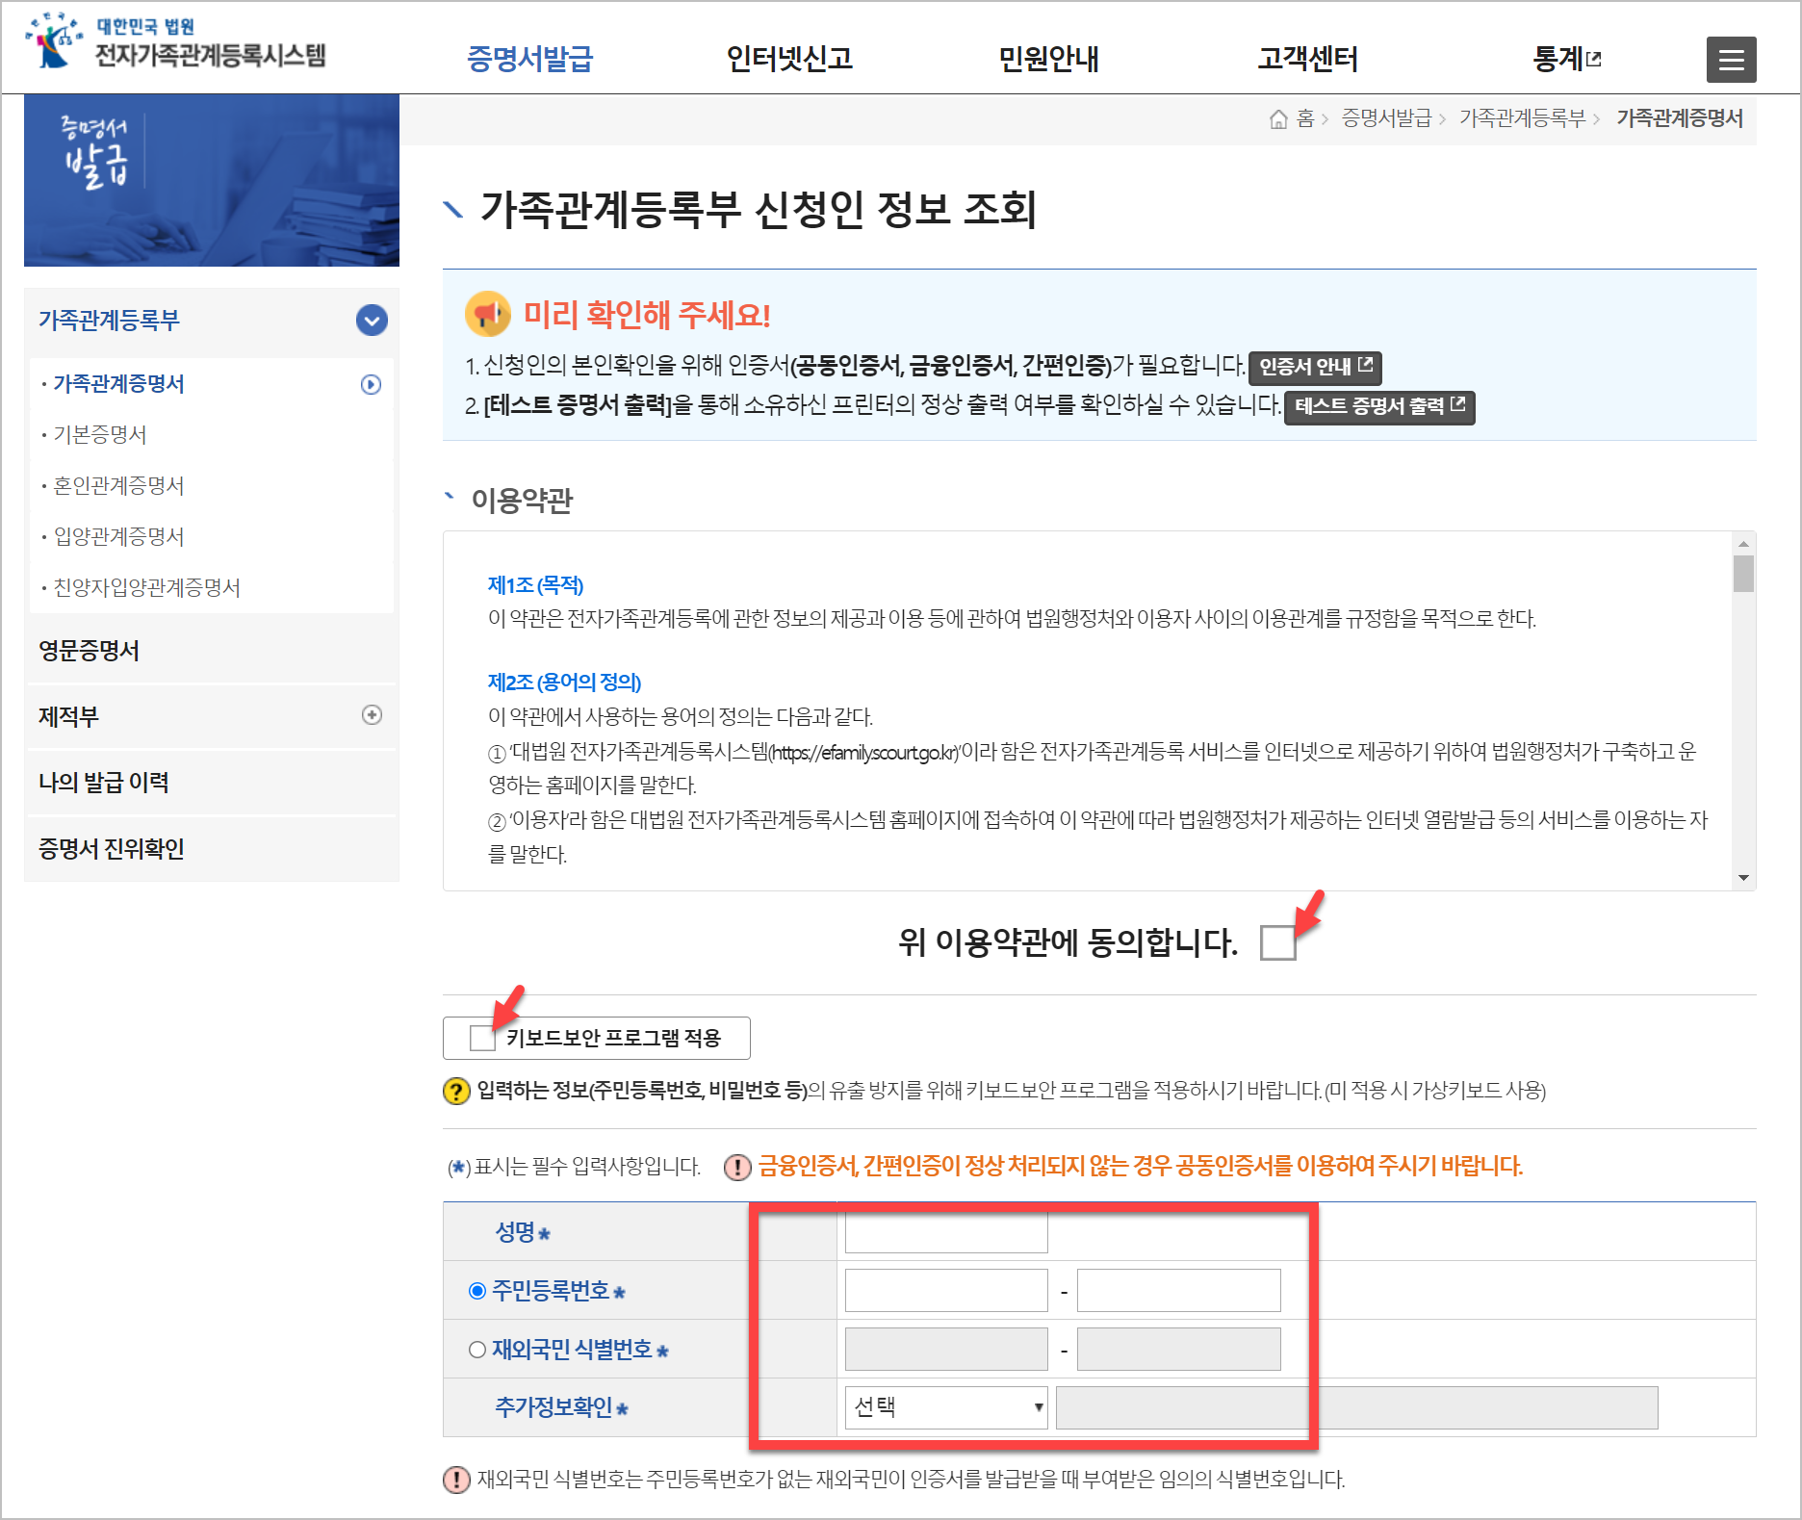This screenshot has width=1802, height=1520.
Task: Check the 위 이용약관에 동의합니다 checkbox
Action: [x=1277, y=942]
